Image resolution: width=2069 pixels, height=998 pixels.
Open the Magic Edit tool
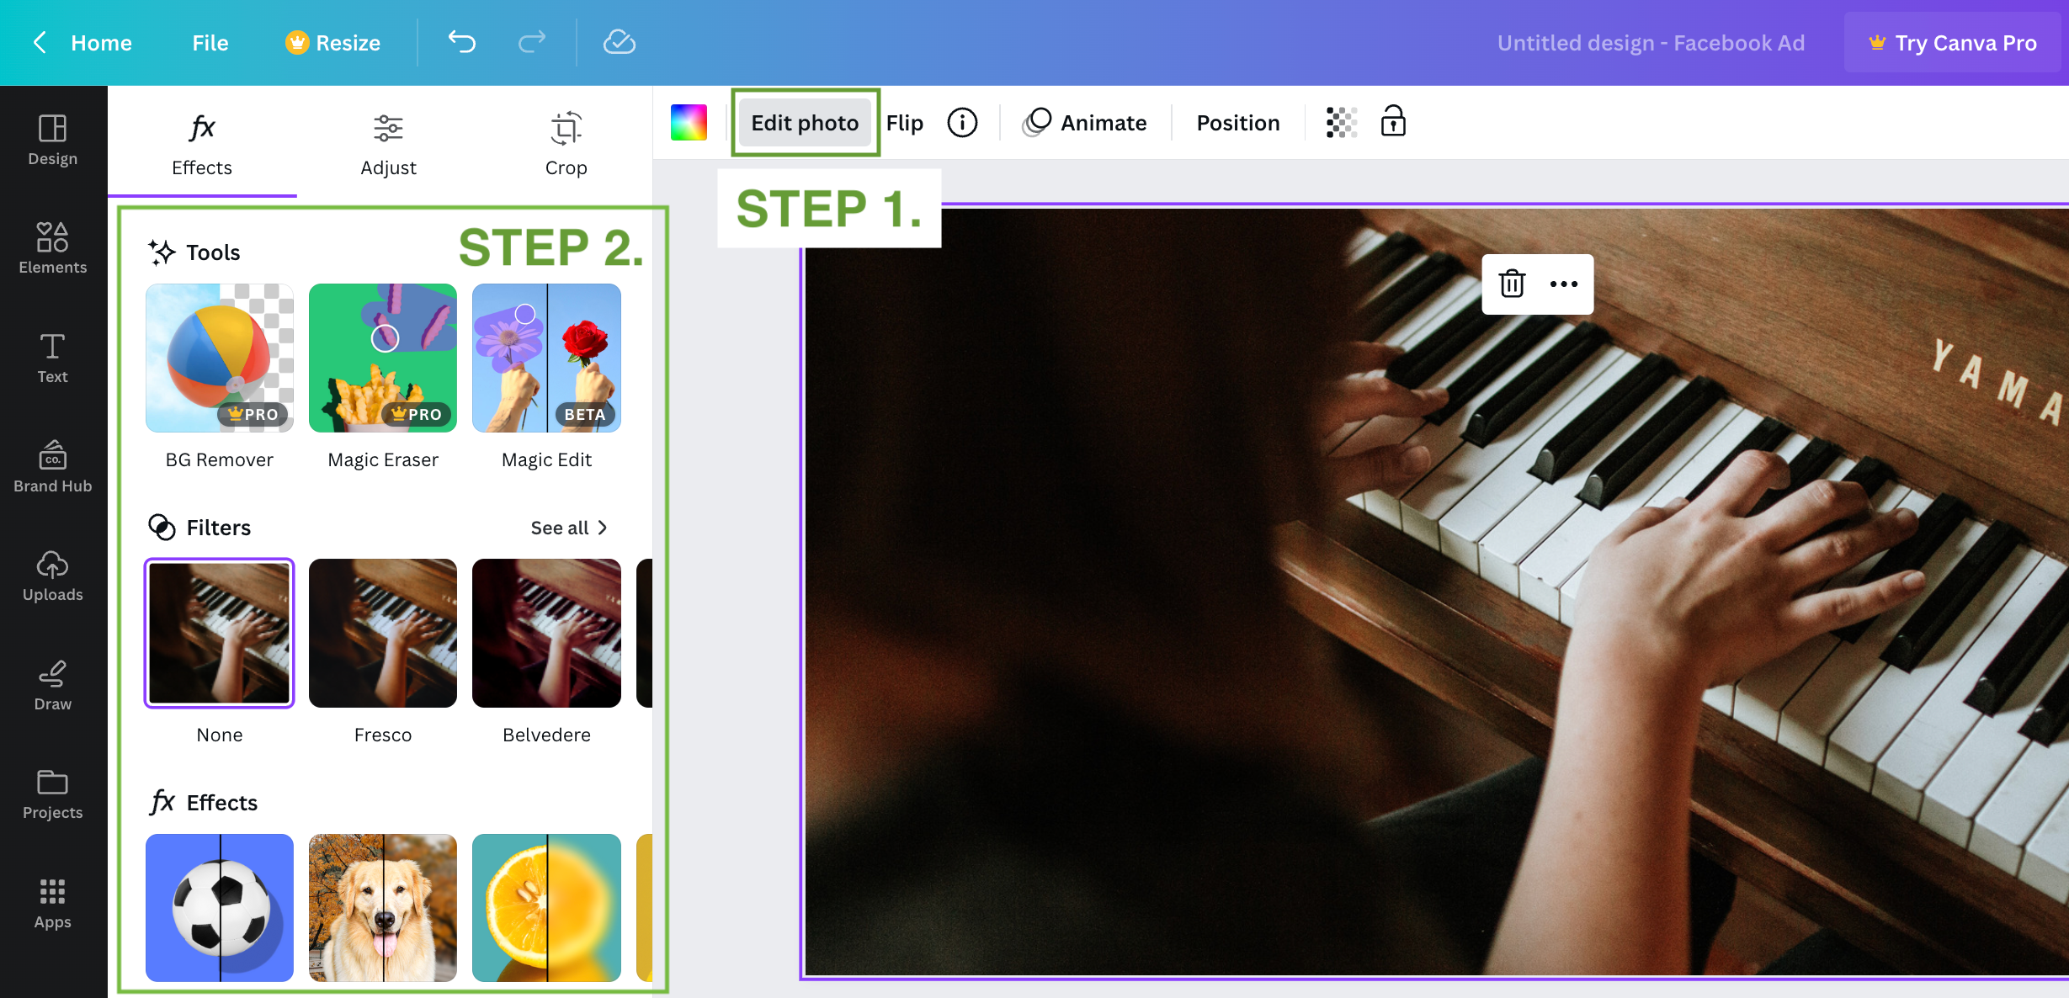tap(545, 358)
